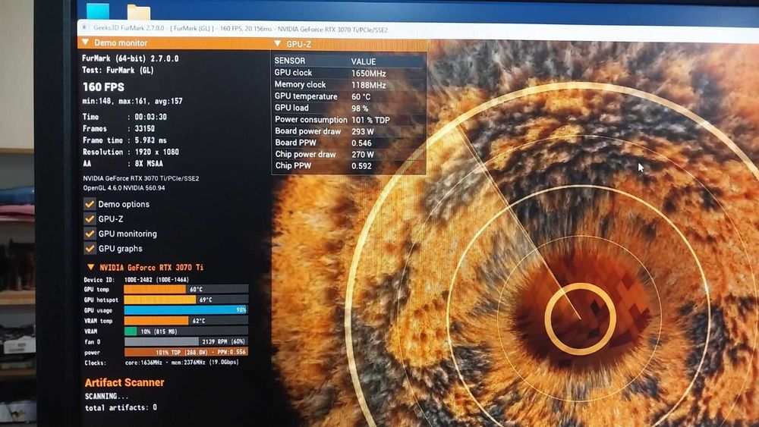Viewport: 759px width, 427px height.
Task: Click the FurMark window title bar icon
Action: 85,27
